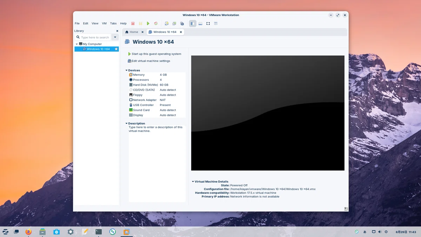Click the Restart guest toolbar icon
The width and height of the screenshot is (421, 237).
click(x=156, y=24)
